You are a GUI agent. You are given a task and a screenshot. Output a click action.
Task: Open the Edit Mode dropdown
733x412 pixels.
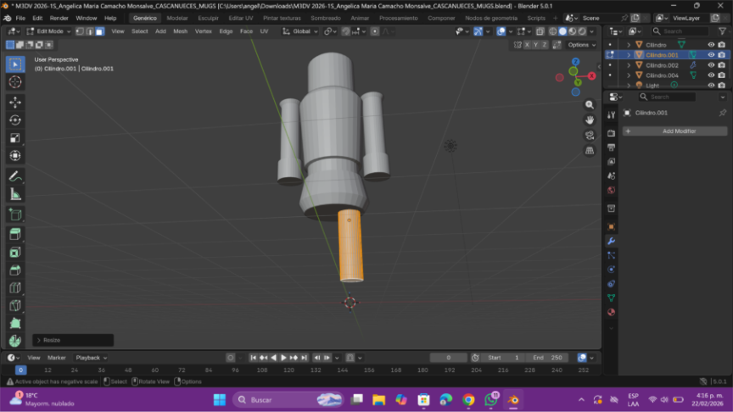(48, 31)
